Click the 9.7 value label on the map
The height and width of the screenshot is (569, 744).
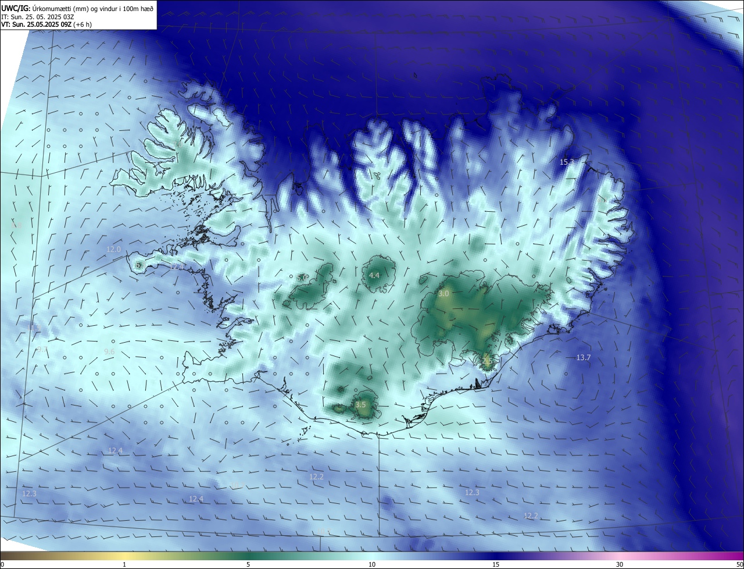(42, 349)
